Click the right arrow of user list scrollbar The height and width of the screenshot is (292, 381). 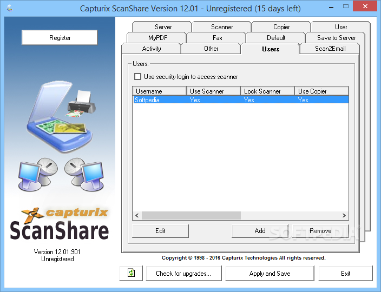(344, 215)
